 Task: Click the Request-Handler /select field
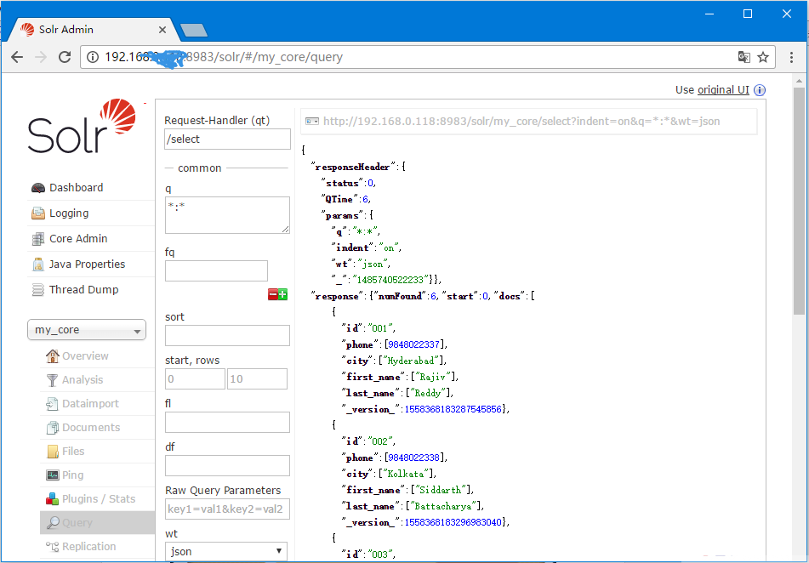pyautogui.click(x=227, y=139)
